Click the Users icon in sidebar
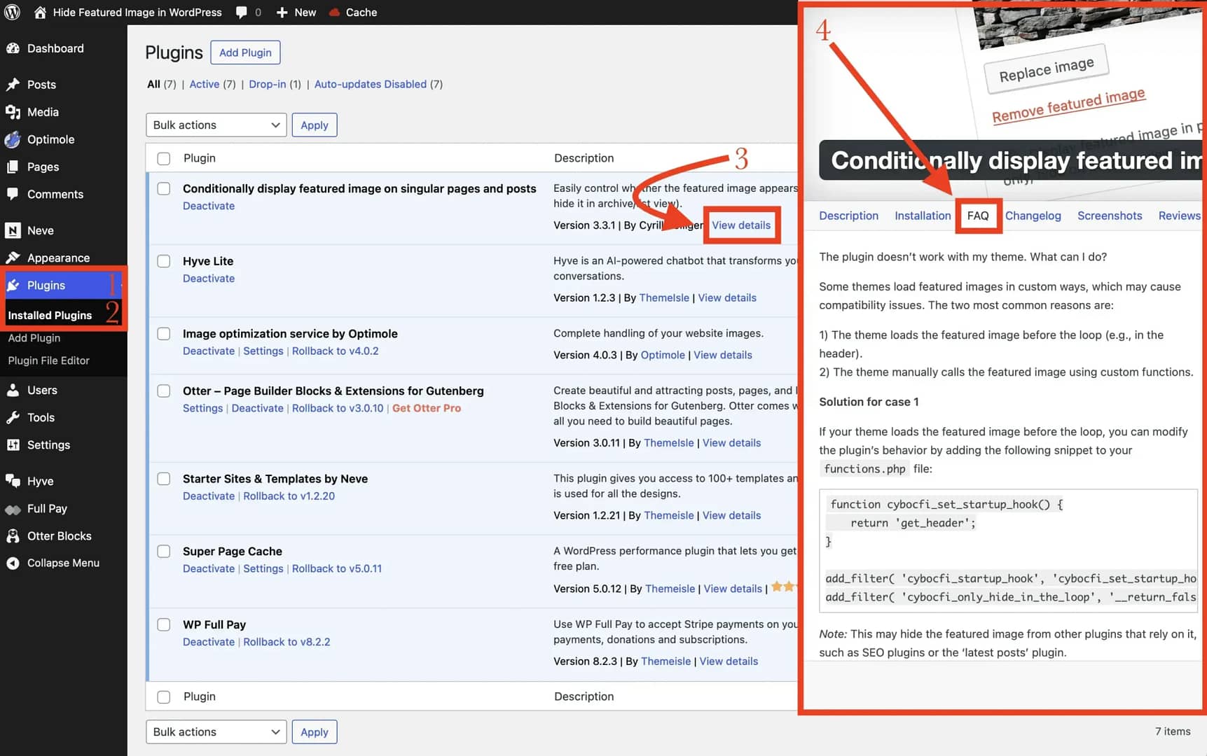 (13, 390)
